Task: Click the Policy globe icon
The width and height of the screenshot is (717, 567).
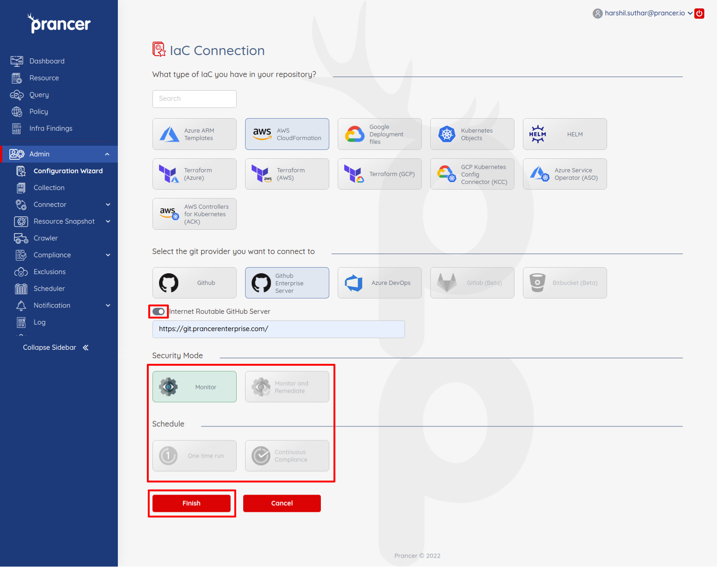Action: [x=17, y=112]
